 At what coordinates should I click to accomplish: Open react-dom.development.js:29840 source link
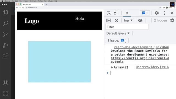(x=141, y=47)
